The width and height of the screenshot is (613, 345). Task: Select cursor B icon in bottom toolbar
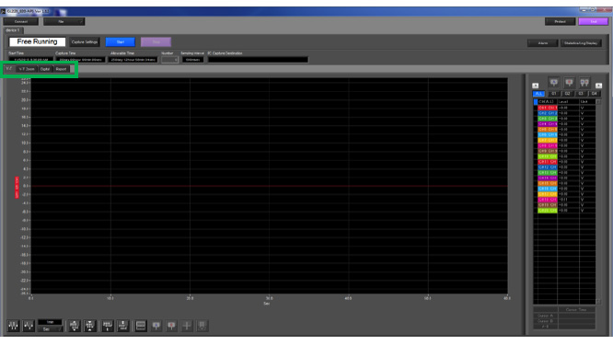[171, 325]
